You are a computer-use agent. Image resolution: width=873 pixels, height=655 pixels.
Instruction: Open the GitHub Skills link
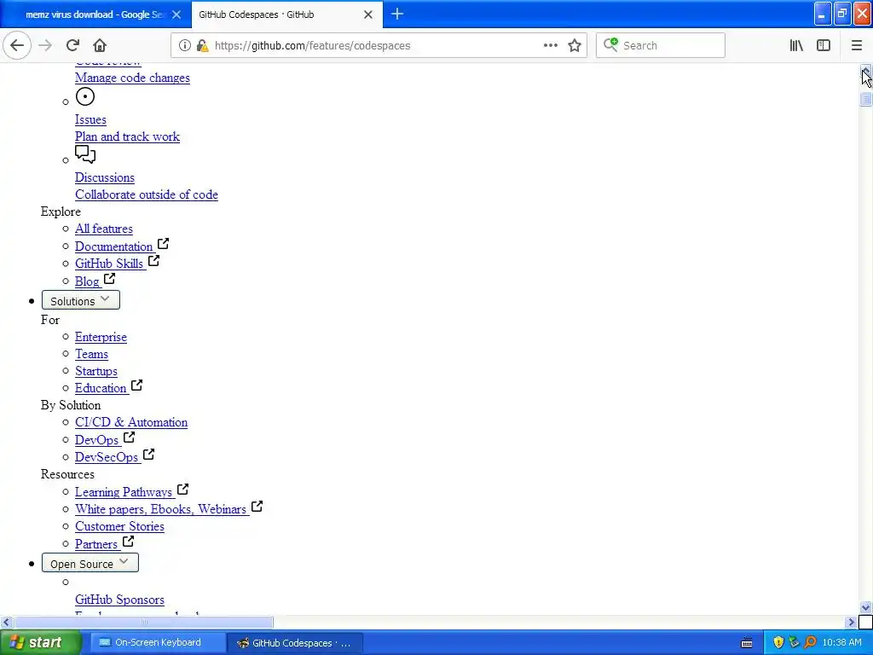tap(109, 264)
